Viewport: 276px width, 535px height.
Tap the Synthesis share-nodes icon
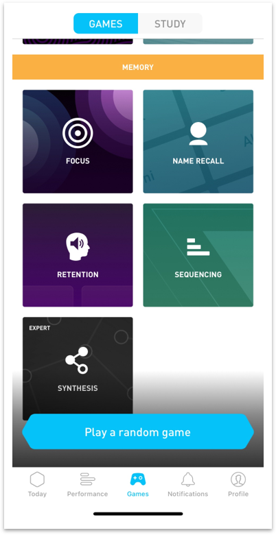tap(77, 360)
